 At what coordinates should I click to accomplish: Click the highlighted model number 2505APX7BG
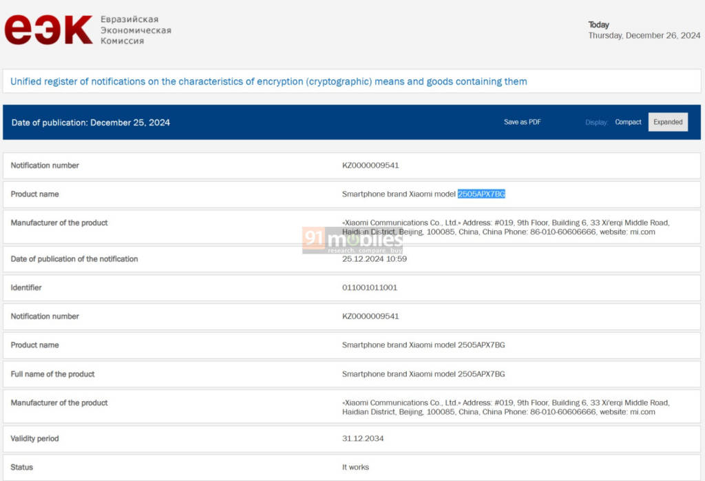481,194
